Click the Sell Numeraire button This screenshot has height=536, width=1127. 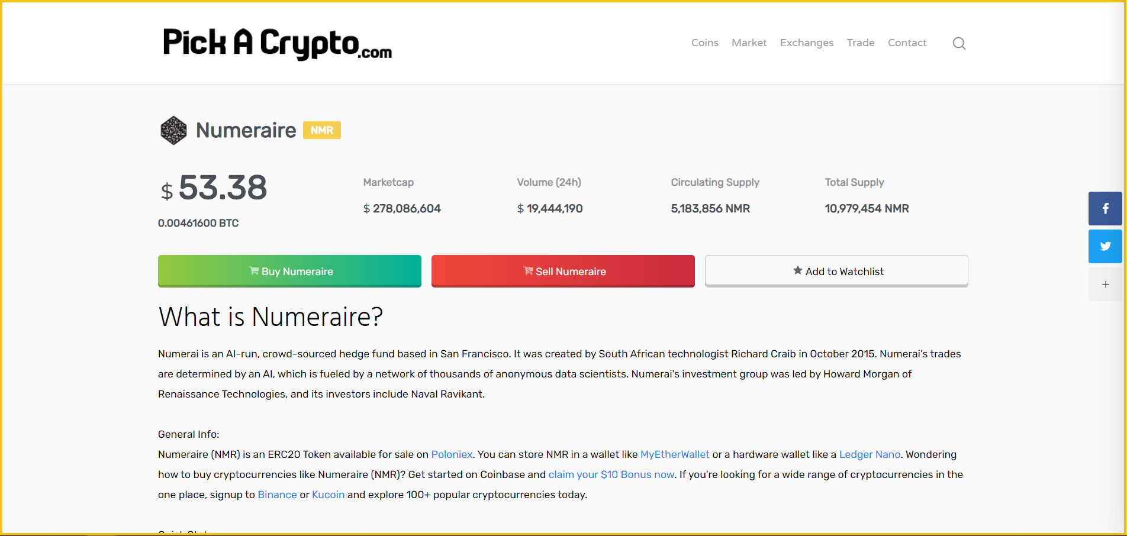pyautogui.click(x=563, y=271)
